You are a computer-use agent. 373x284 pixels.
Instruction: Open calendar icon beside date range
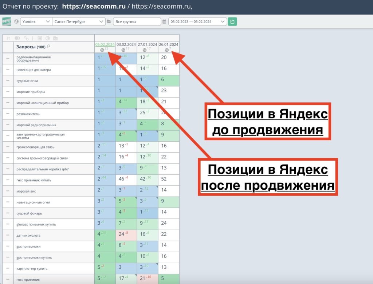pyautogui.click(x=164, y=21)
